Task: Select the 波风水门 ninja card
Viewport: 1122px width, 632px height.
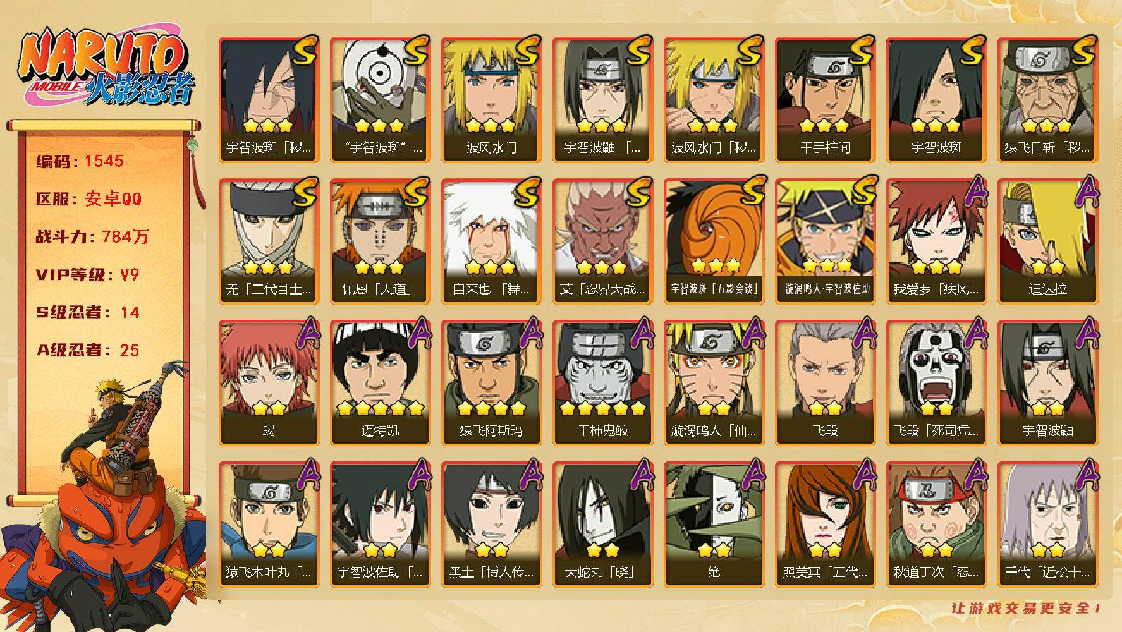Action: coord(491,99)
